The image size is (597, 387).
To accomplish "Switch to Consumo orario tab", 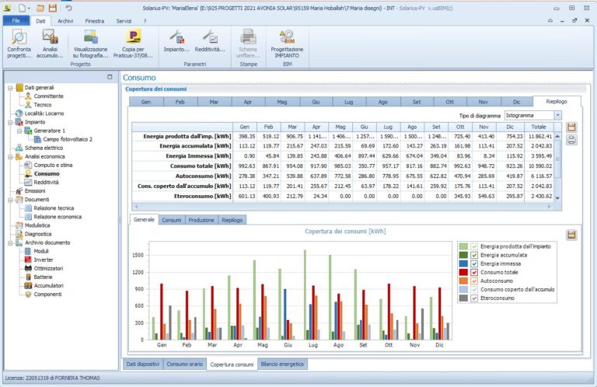I will [185, 364].
